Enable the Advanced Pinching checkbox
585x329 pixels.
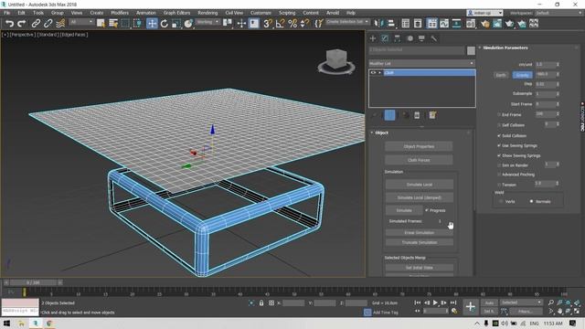499,175
